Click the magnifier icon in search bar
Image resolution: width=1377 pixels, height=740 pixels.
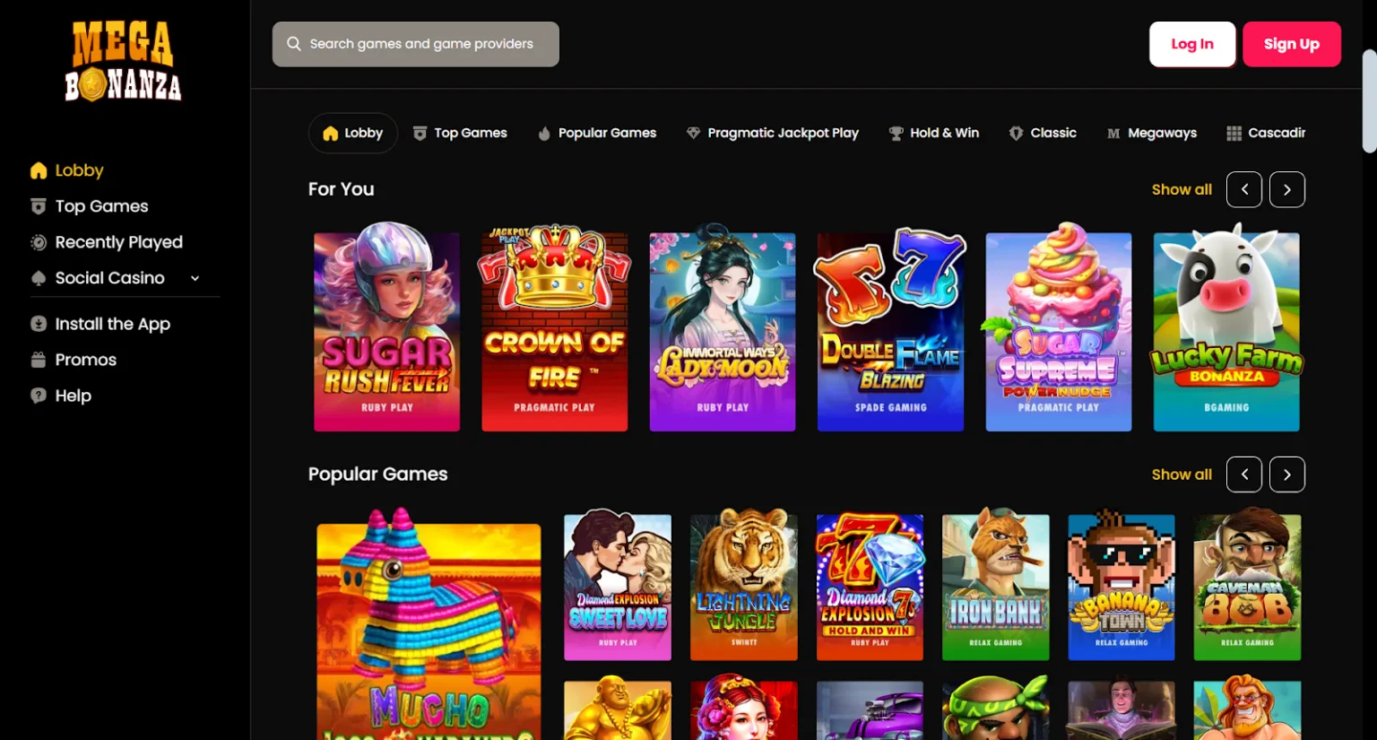tap(293, 44)
